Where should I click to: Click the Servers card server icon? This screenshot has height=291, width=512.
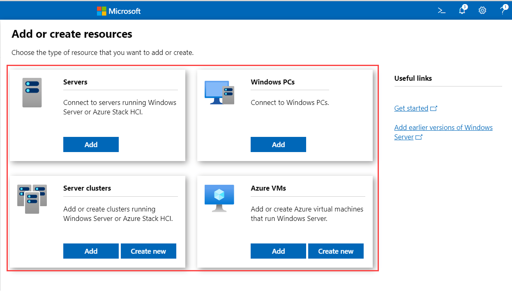(x=32, y=93)
